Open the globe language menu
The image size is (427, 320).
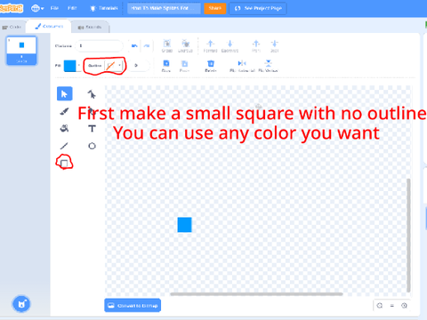(x=37, y=8)
